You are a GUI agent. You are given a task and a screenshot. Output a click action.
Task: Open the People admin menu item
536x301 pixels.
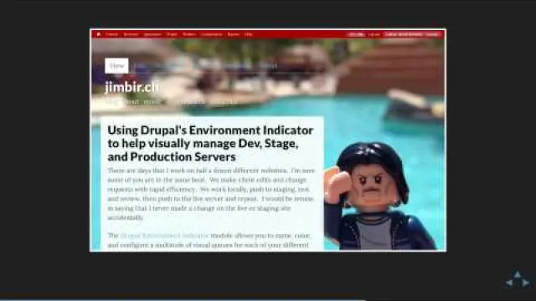click(172, 34)
